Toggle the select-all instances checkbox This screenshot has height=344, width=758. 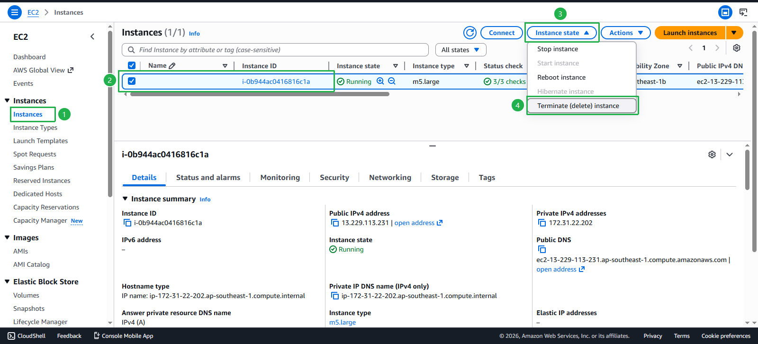pos(132,65)
